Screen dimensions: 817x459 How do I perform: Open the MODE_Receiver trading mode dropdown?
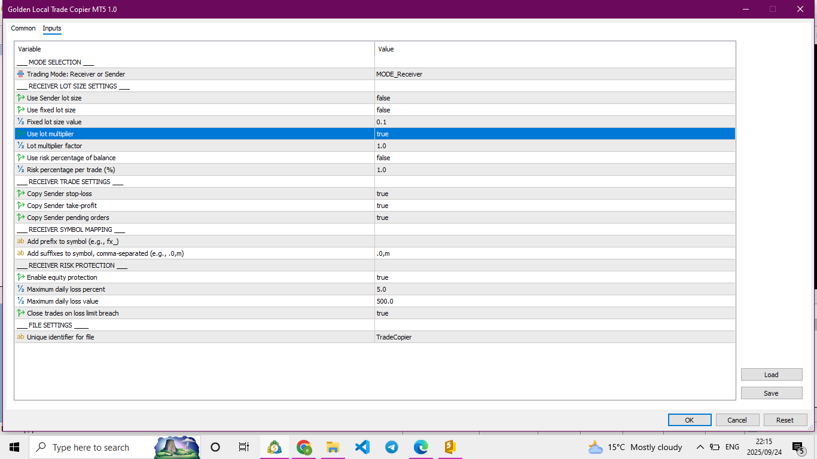pyautogui.click(x=555, y=74)
